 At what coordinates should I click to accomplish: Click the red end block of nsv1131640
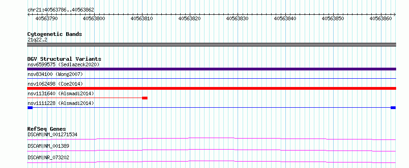(x=145, y=98)
